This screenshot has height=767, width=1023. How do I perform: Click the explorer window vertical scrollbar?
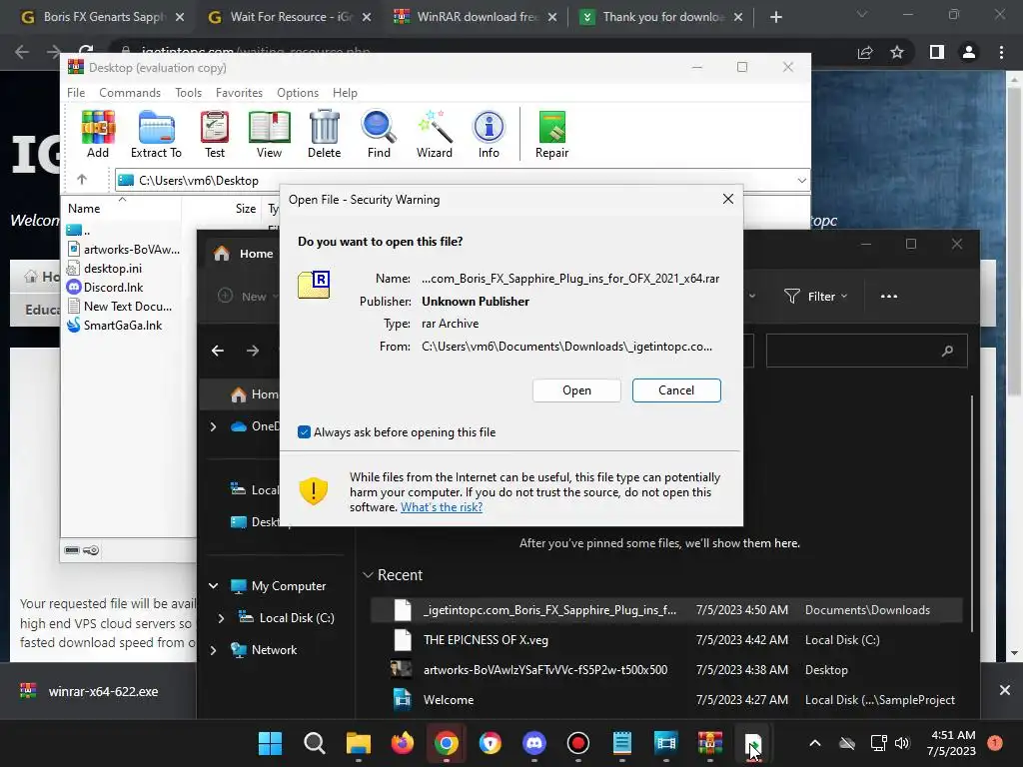pyautogui.click(x=972, y=512)
